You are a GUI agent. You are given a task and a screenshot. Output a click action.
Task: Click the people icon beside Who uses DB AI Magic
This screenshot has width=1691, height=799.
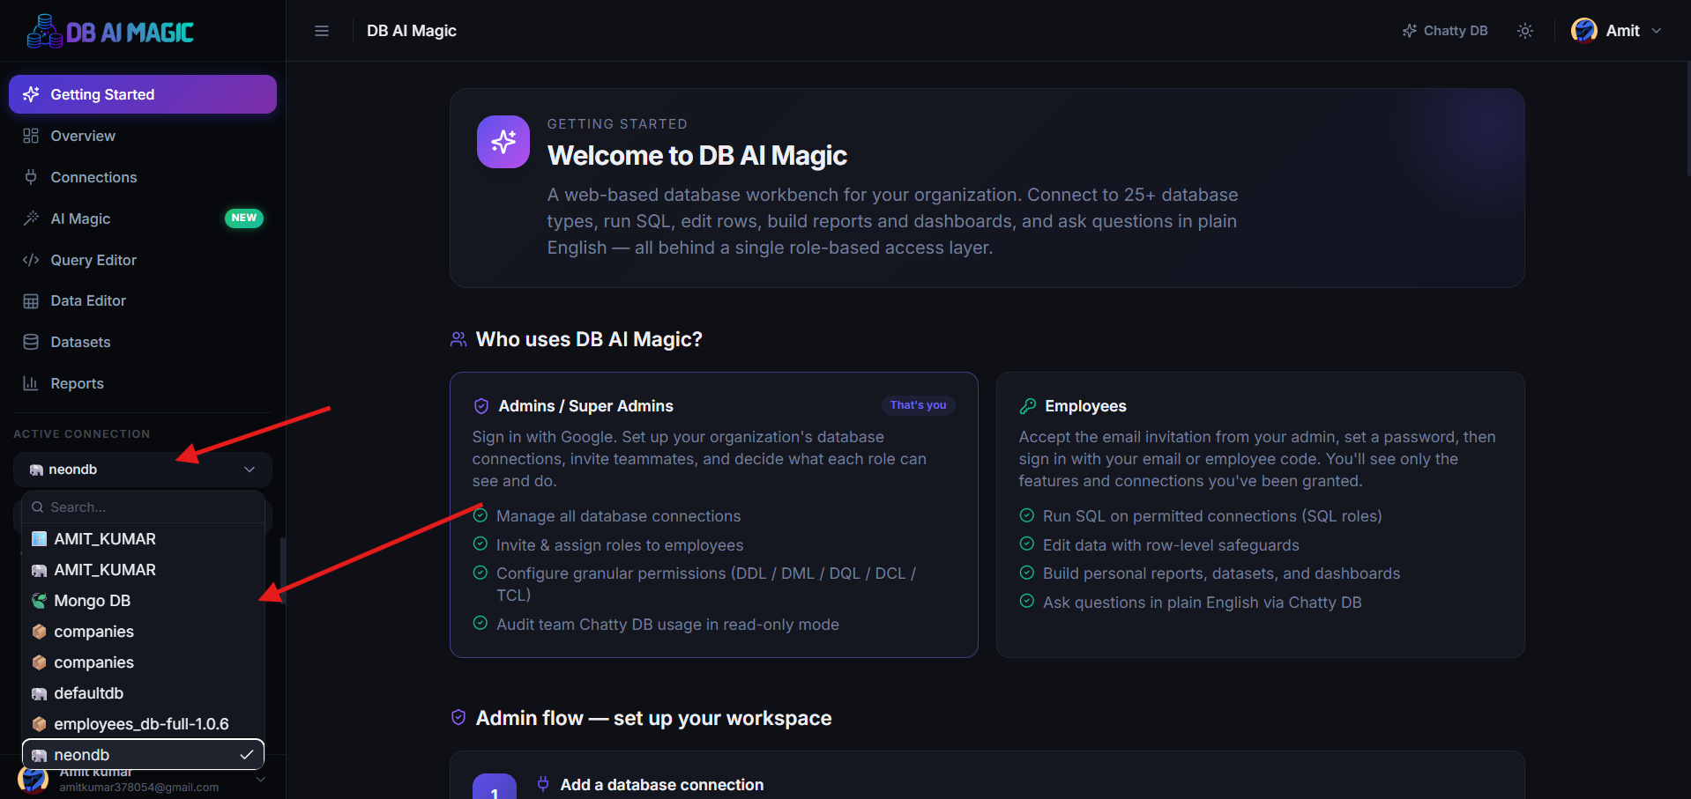click(458, 339)
